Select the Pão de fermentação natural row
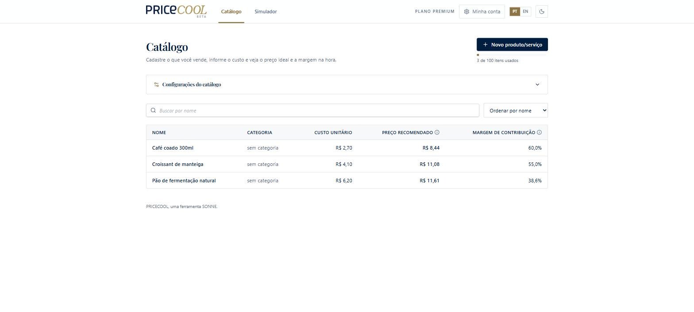694x312 pixels. 347,181
